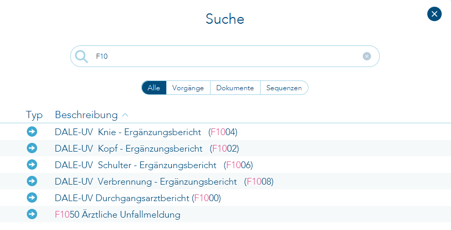Open DALE-UV Knie - Ergänzungsbericht (F1004)
The image size is (451, 230).
[x=146, y=132]
